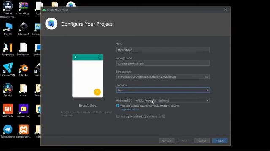Launch xampp-control desktop shortcut
This screenshot has width=270, height=151.
tap(24, 131)
